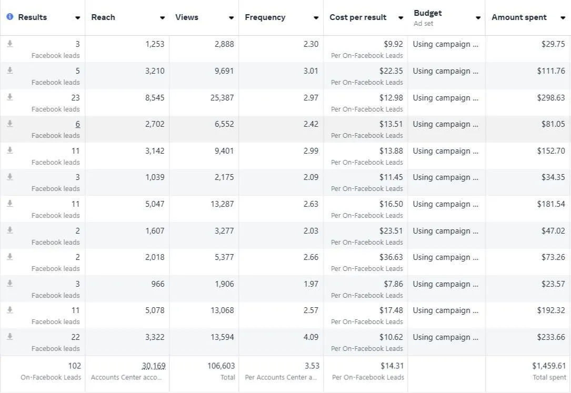
Task: Download leads from the $9.92 cost row
Action: click(x=9, y=44)
